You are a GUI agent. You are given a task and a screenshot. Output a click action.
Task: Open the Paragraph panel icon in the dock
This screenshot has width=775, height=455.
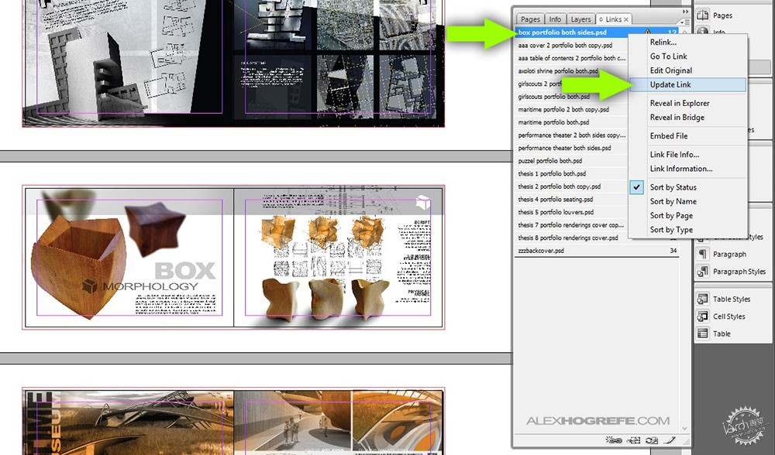(x=702, y=254)
